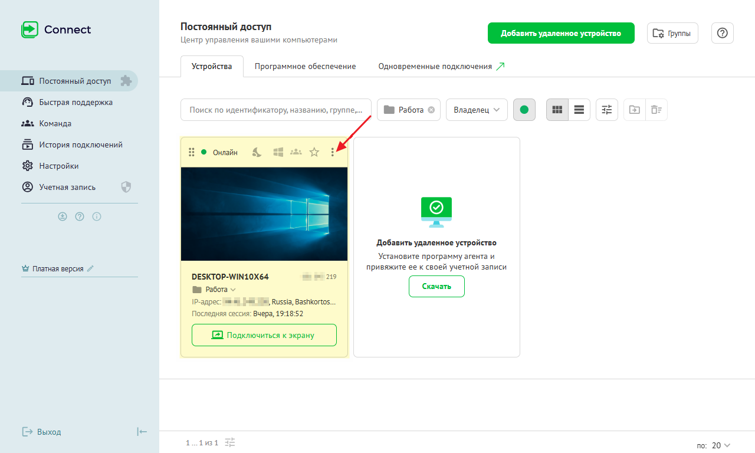Switch to list view layout
Screen dimensions: 755x453
(x=579, y=110)
